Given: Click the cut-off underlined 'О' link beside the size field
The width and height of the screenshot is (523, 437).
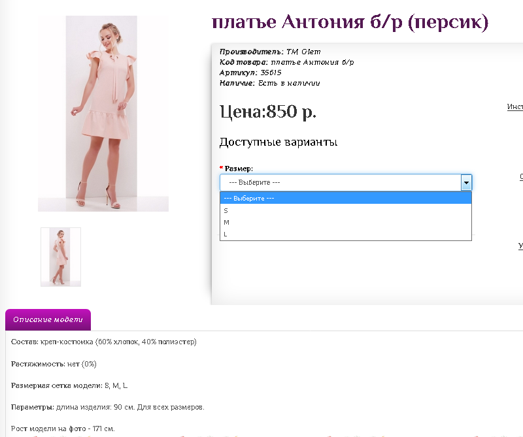Looking at the screenshot, I should click(521, 177).
